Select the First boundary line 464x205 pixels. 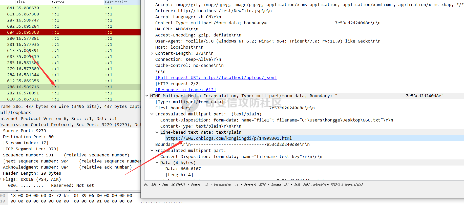click(235, 108)
